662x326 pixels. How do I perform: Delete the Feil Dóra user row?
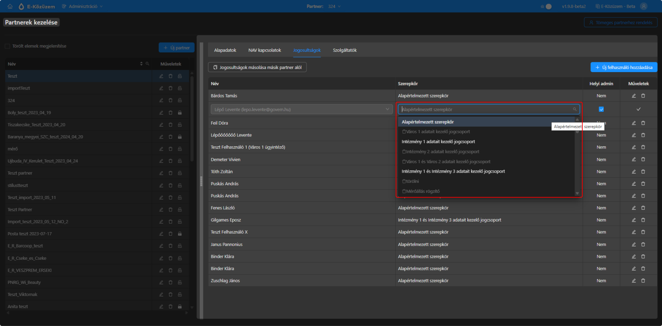643,123
